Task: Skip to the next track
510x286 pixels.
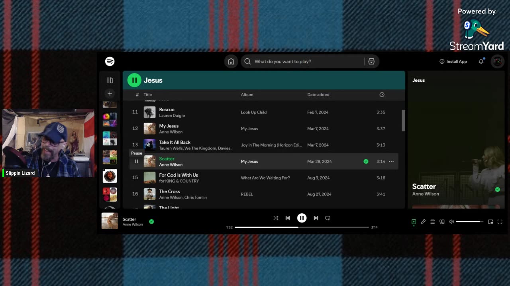Action: tap(316, 218)
